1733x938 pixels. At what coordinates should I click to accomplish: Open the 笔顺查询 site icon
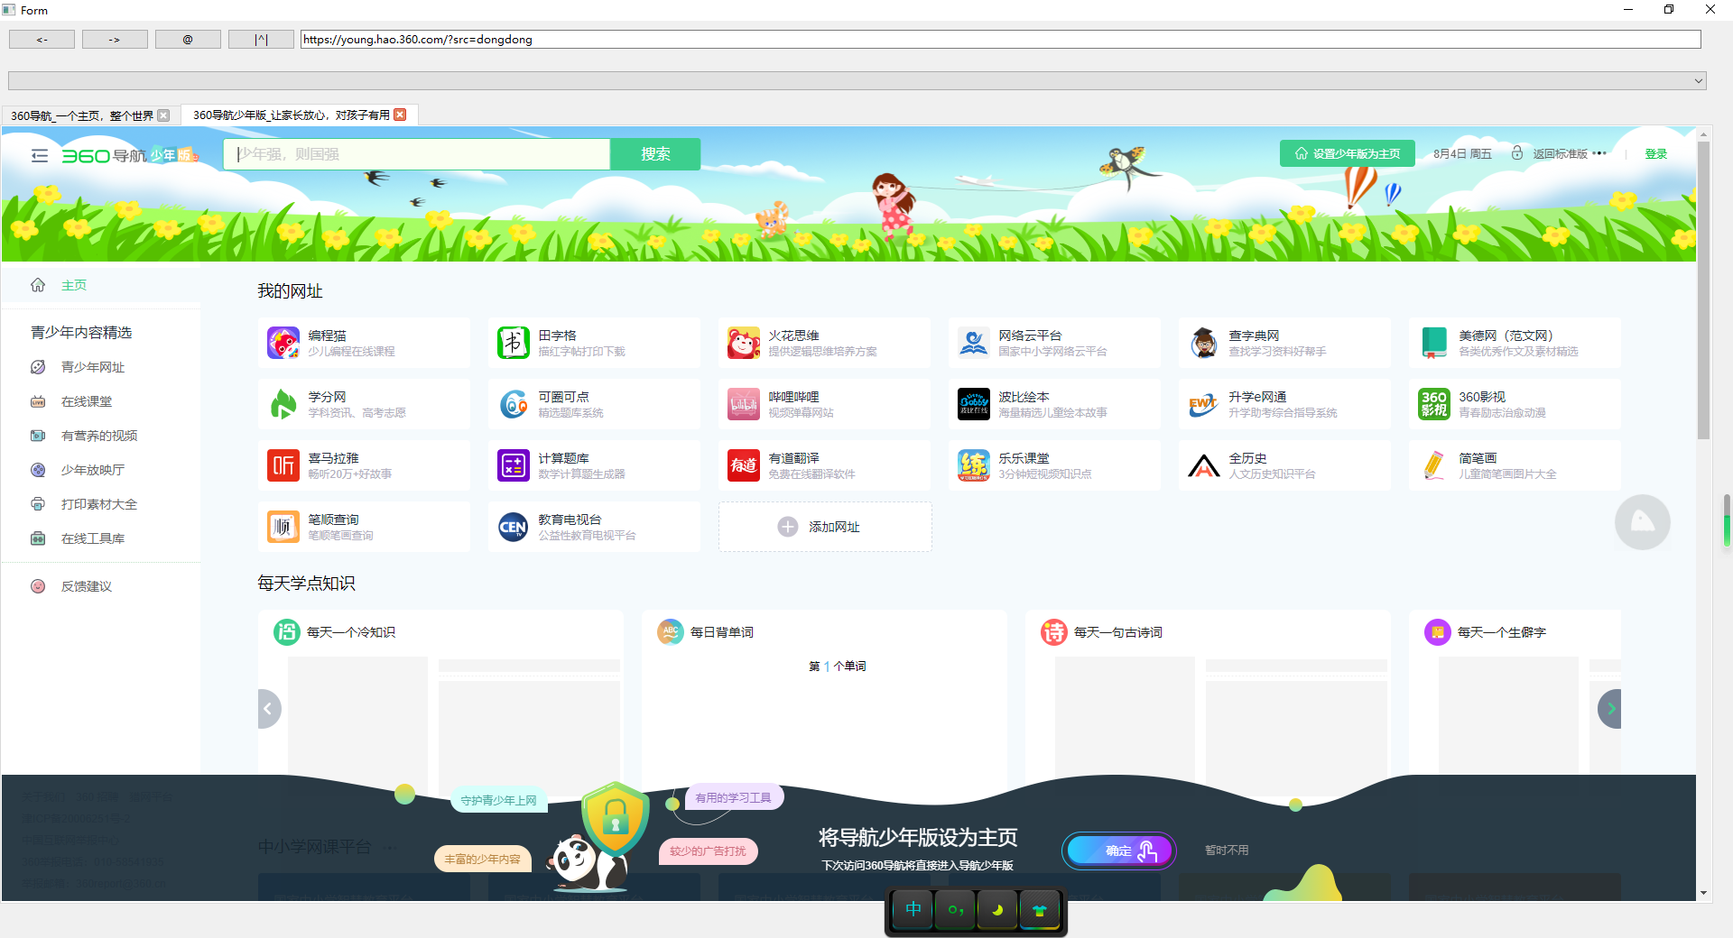click(283, 527)
